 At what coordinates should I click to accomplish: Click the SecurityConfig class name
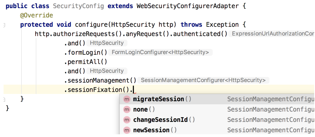78,6
